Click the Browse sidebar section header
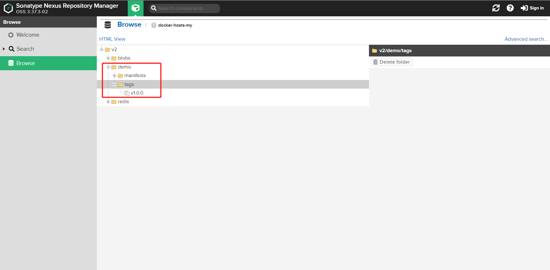This screenshot has width=550, height=270. coord(48,22)
